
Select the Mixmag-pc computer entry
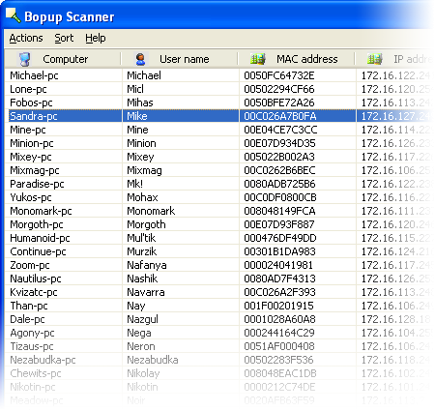(35, 170)
